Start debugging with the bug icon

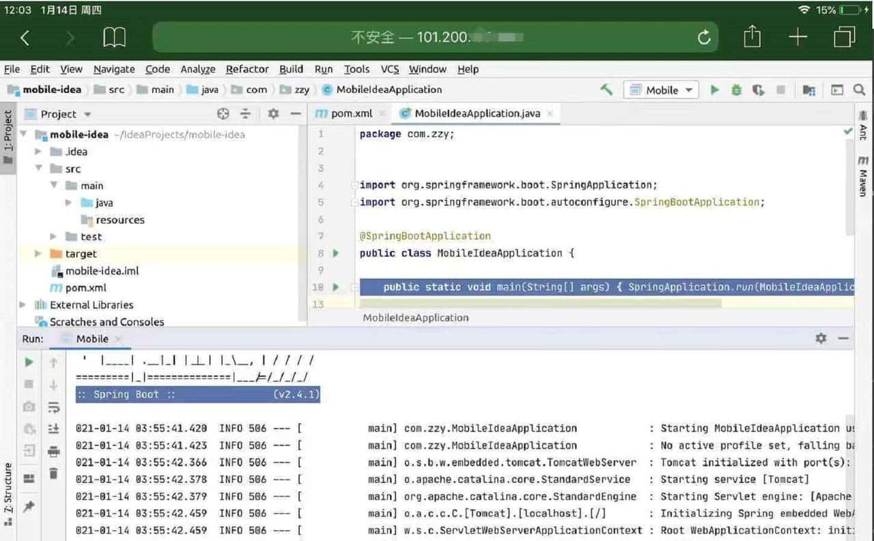tap(736, 89)
